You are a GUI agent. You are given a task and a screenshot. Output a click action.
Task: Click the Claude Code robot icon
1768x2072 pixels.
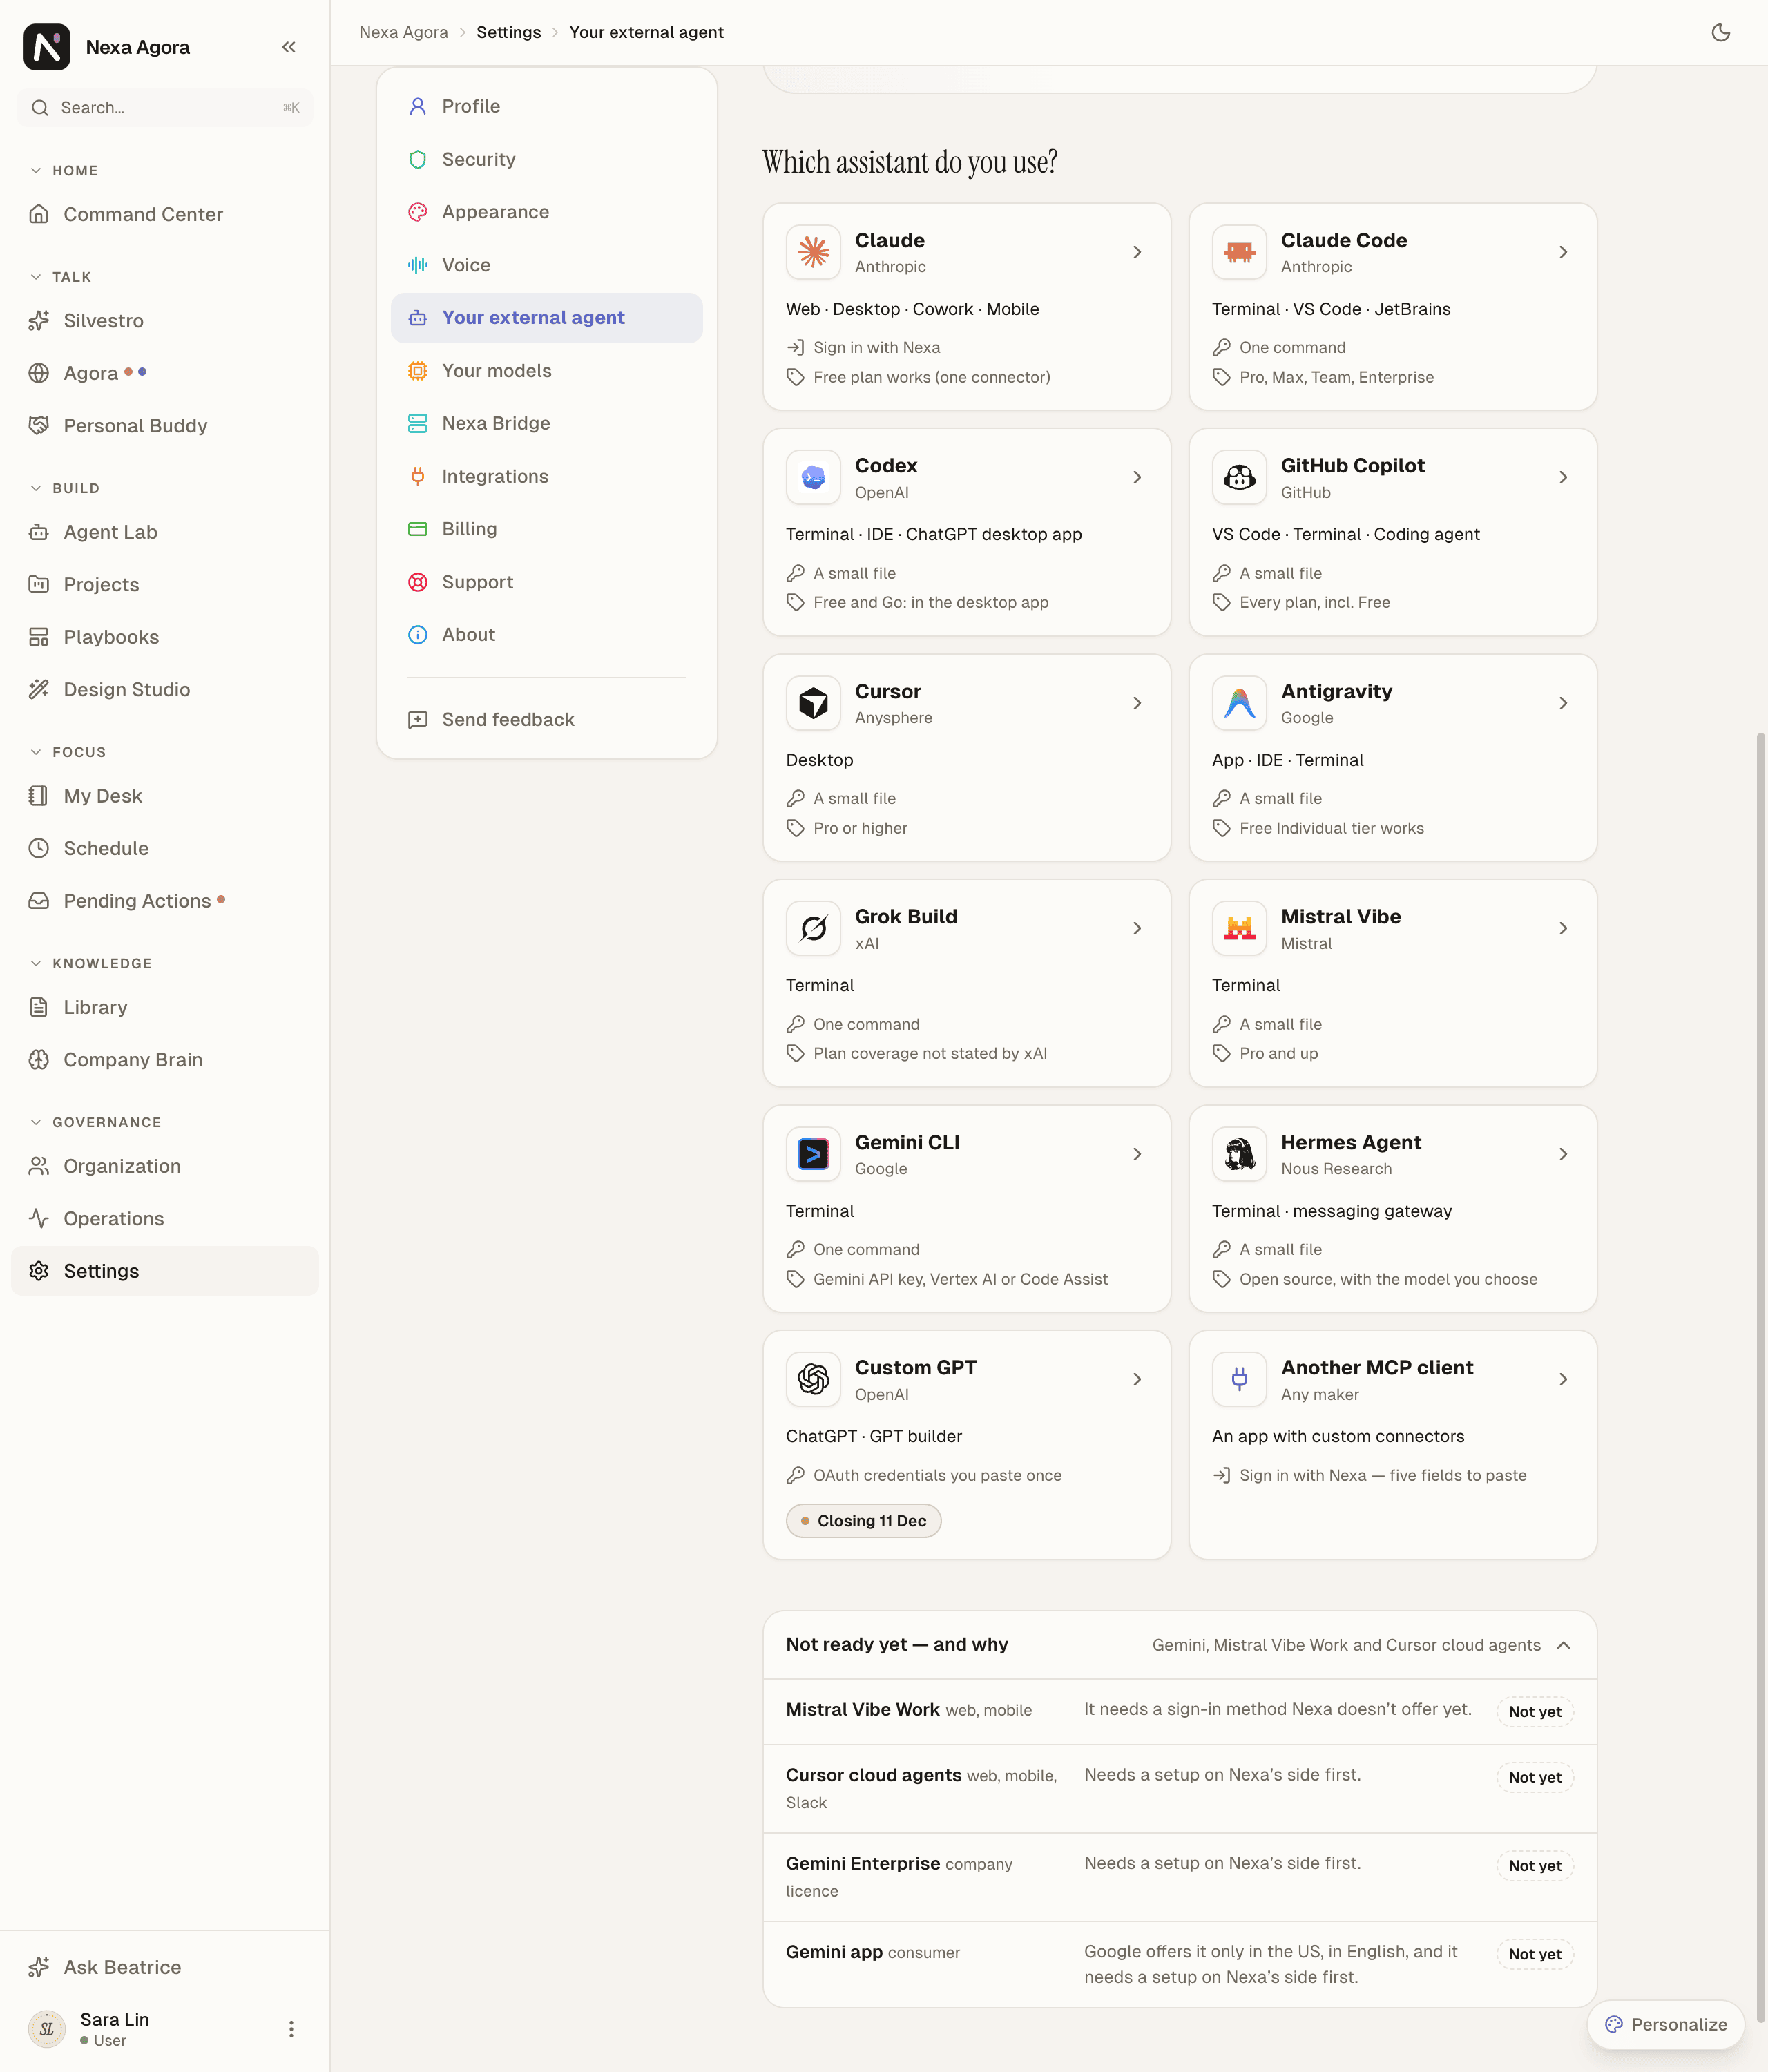coord(1239,252)
